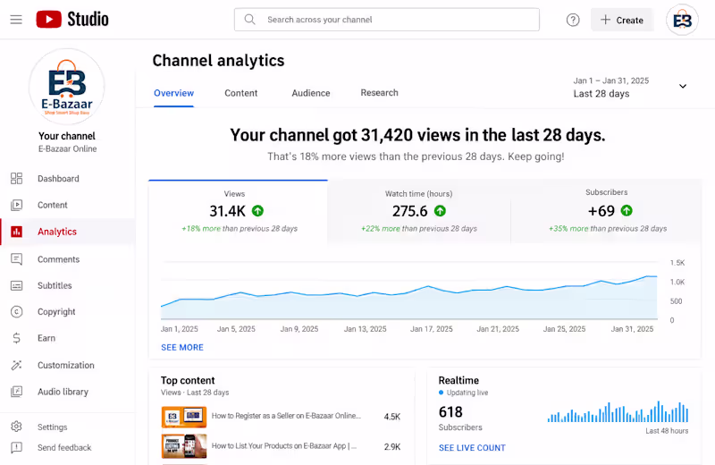Screen dimensions: 715x465
Task: Click How to Register as a Seller title
Action: (286, 416)
